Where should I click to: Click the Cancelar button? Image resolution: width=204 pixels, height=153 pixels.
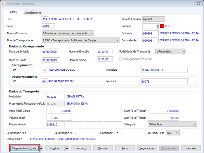(x=191, y=148)
